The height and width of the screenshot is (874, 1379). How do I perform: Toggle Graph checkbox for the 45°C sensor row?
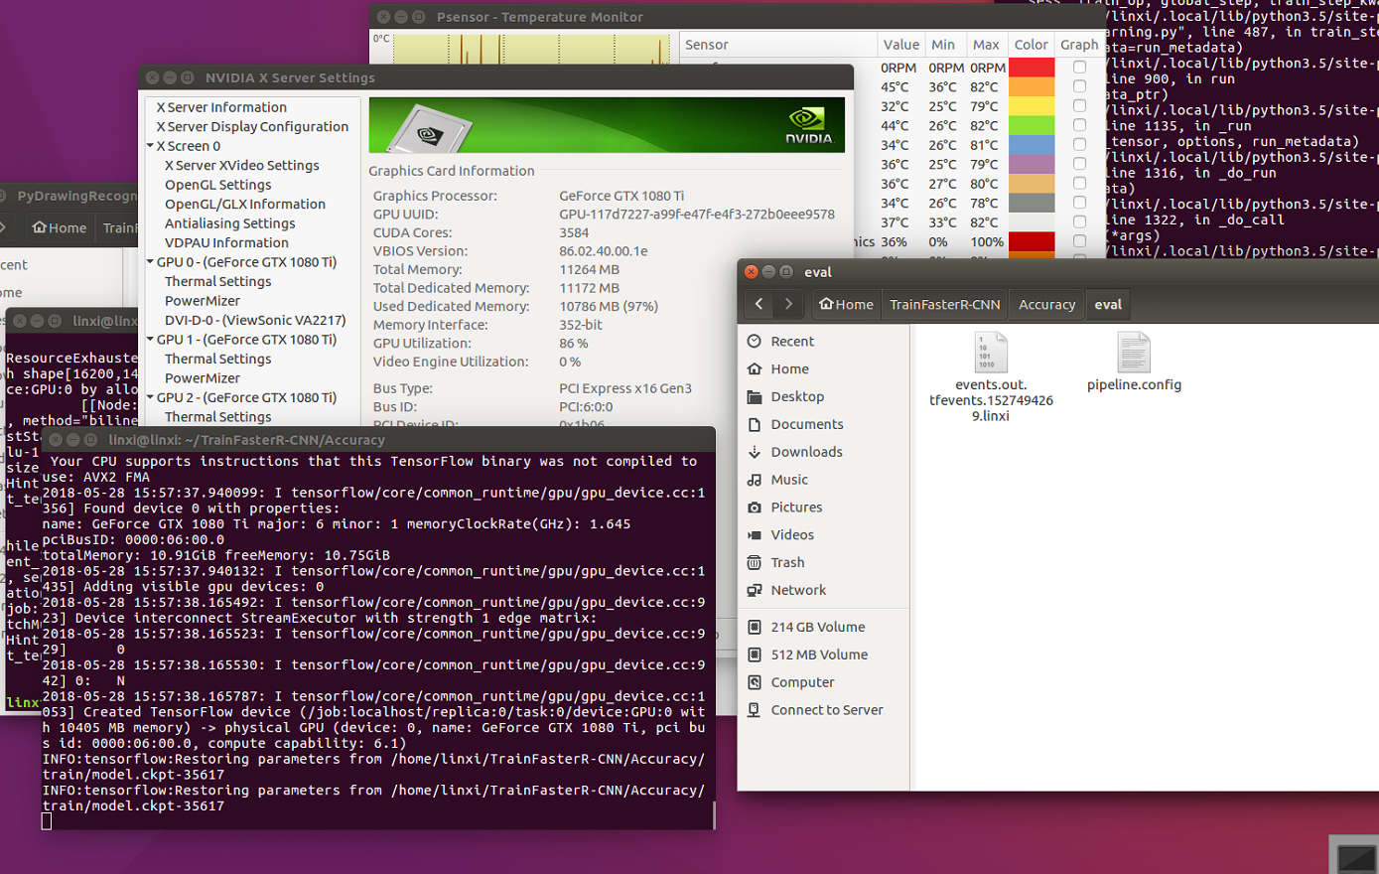[1079, 86]
